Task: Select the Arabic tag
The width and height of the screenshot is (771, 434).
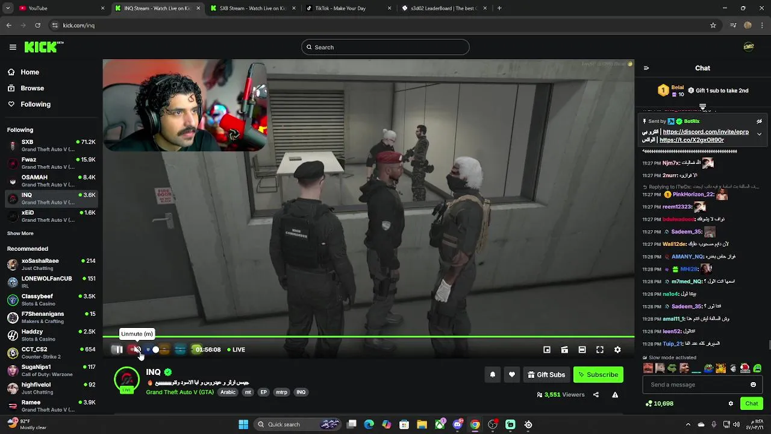Action: point(228,392)
